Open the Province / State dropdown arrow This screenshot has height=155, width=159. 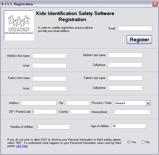pos(148,103)
